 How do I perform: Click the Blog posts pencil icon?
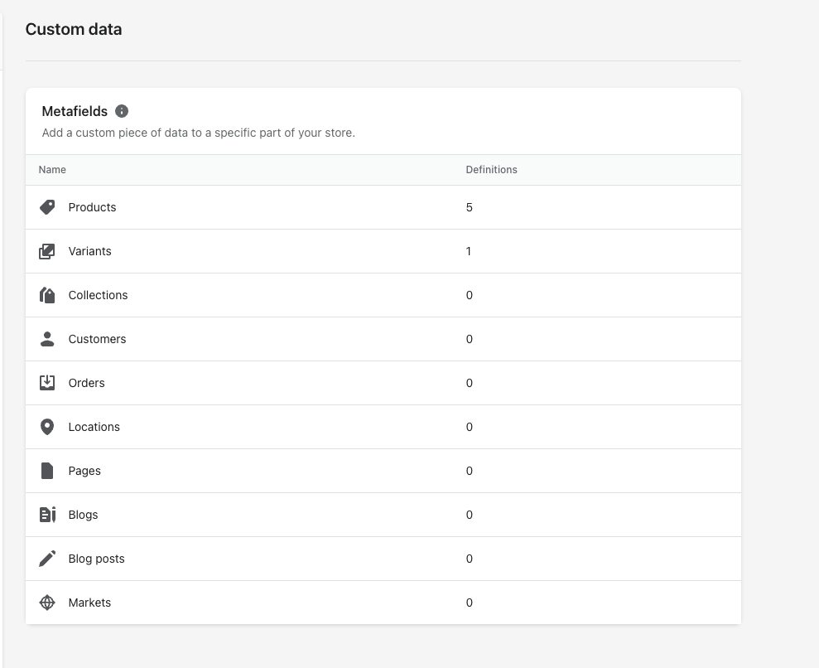[x=47, y=559]
